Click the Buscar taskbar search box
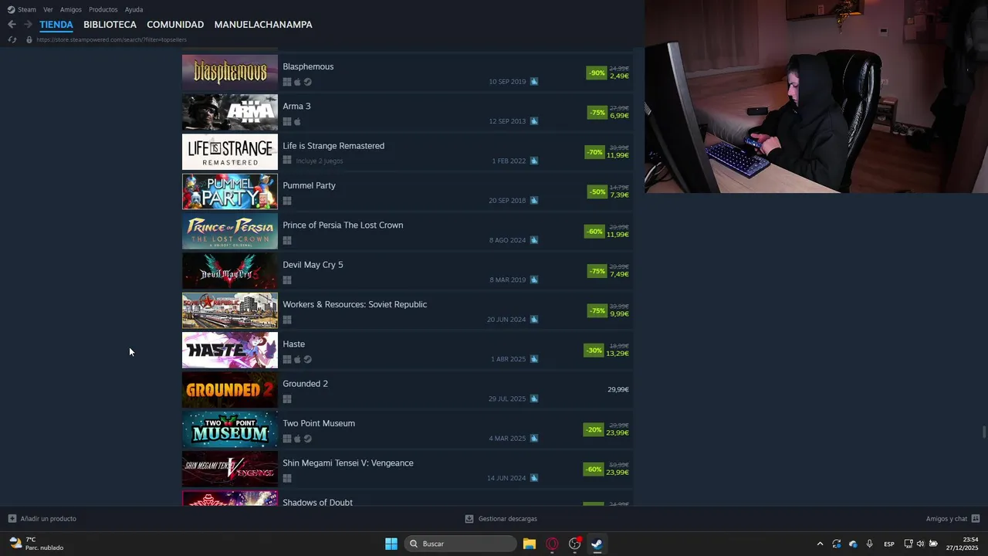The width and height of the screenshot is (988, 556). coord(461,544)
